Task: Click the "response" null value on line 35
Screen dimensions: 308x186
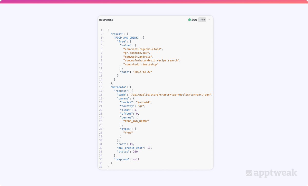Action: coord(136,159)
